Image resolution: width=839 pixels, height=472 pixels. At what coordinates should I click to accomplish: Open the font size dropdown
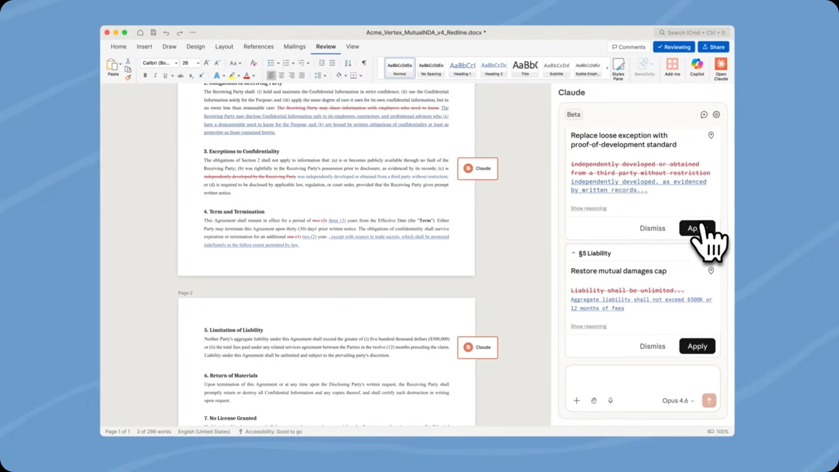(198, 63)
